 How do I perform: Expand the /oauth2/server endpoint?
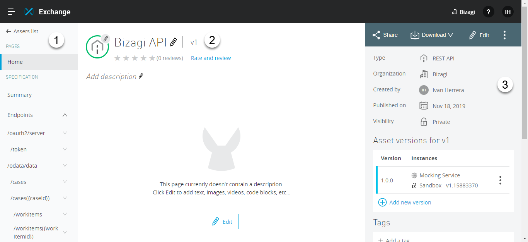(x=65, y=133)
